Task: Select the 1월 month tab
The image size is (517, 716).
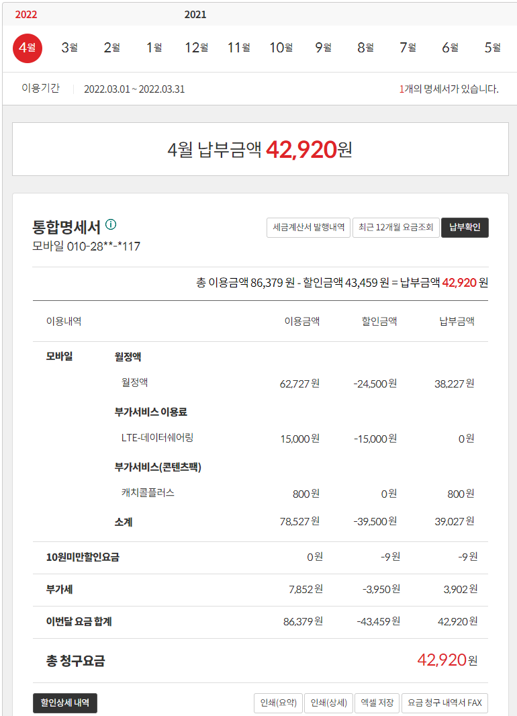Action: [154, 48]
